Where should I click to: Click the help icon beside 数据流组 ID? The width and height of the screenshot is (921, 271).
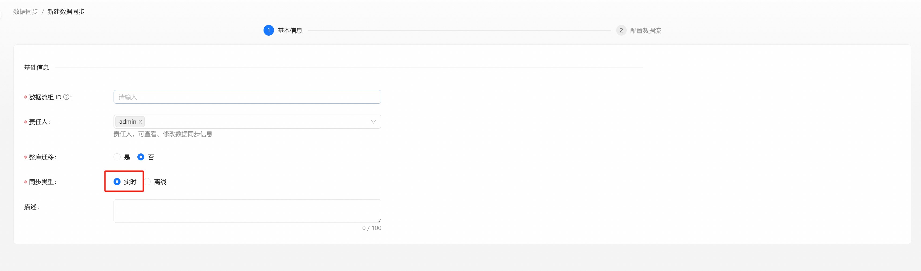[66, 97]
